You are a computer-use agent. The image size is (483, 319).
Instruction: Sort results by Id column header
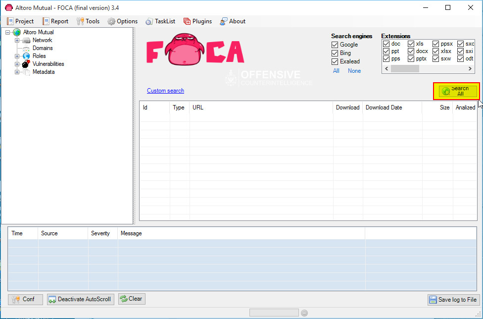pos(154,107)
